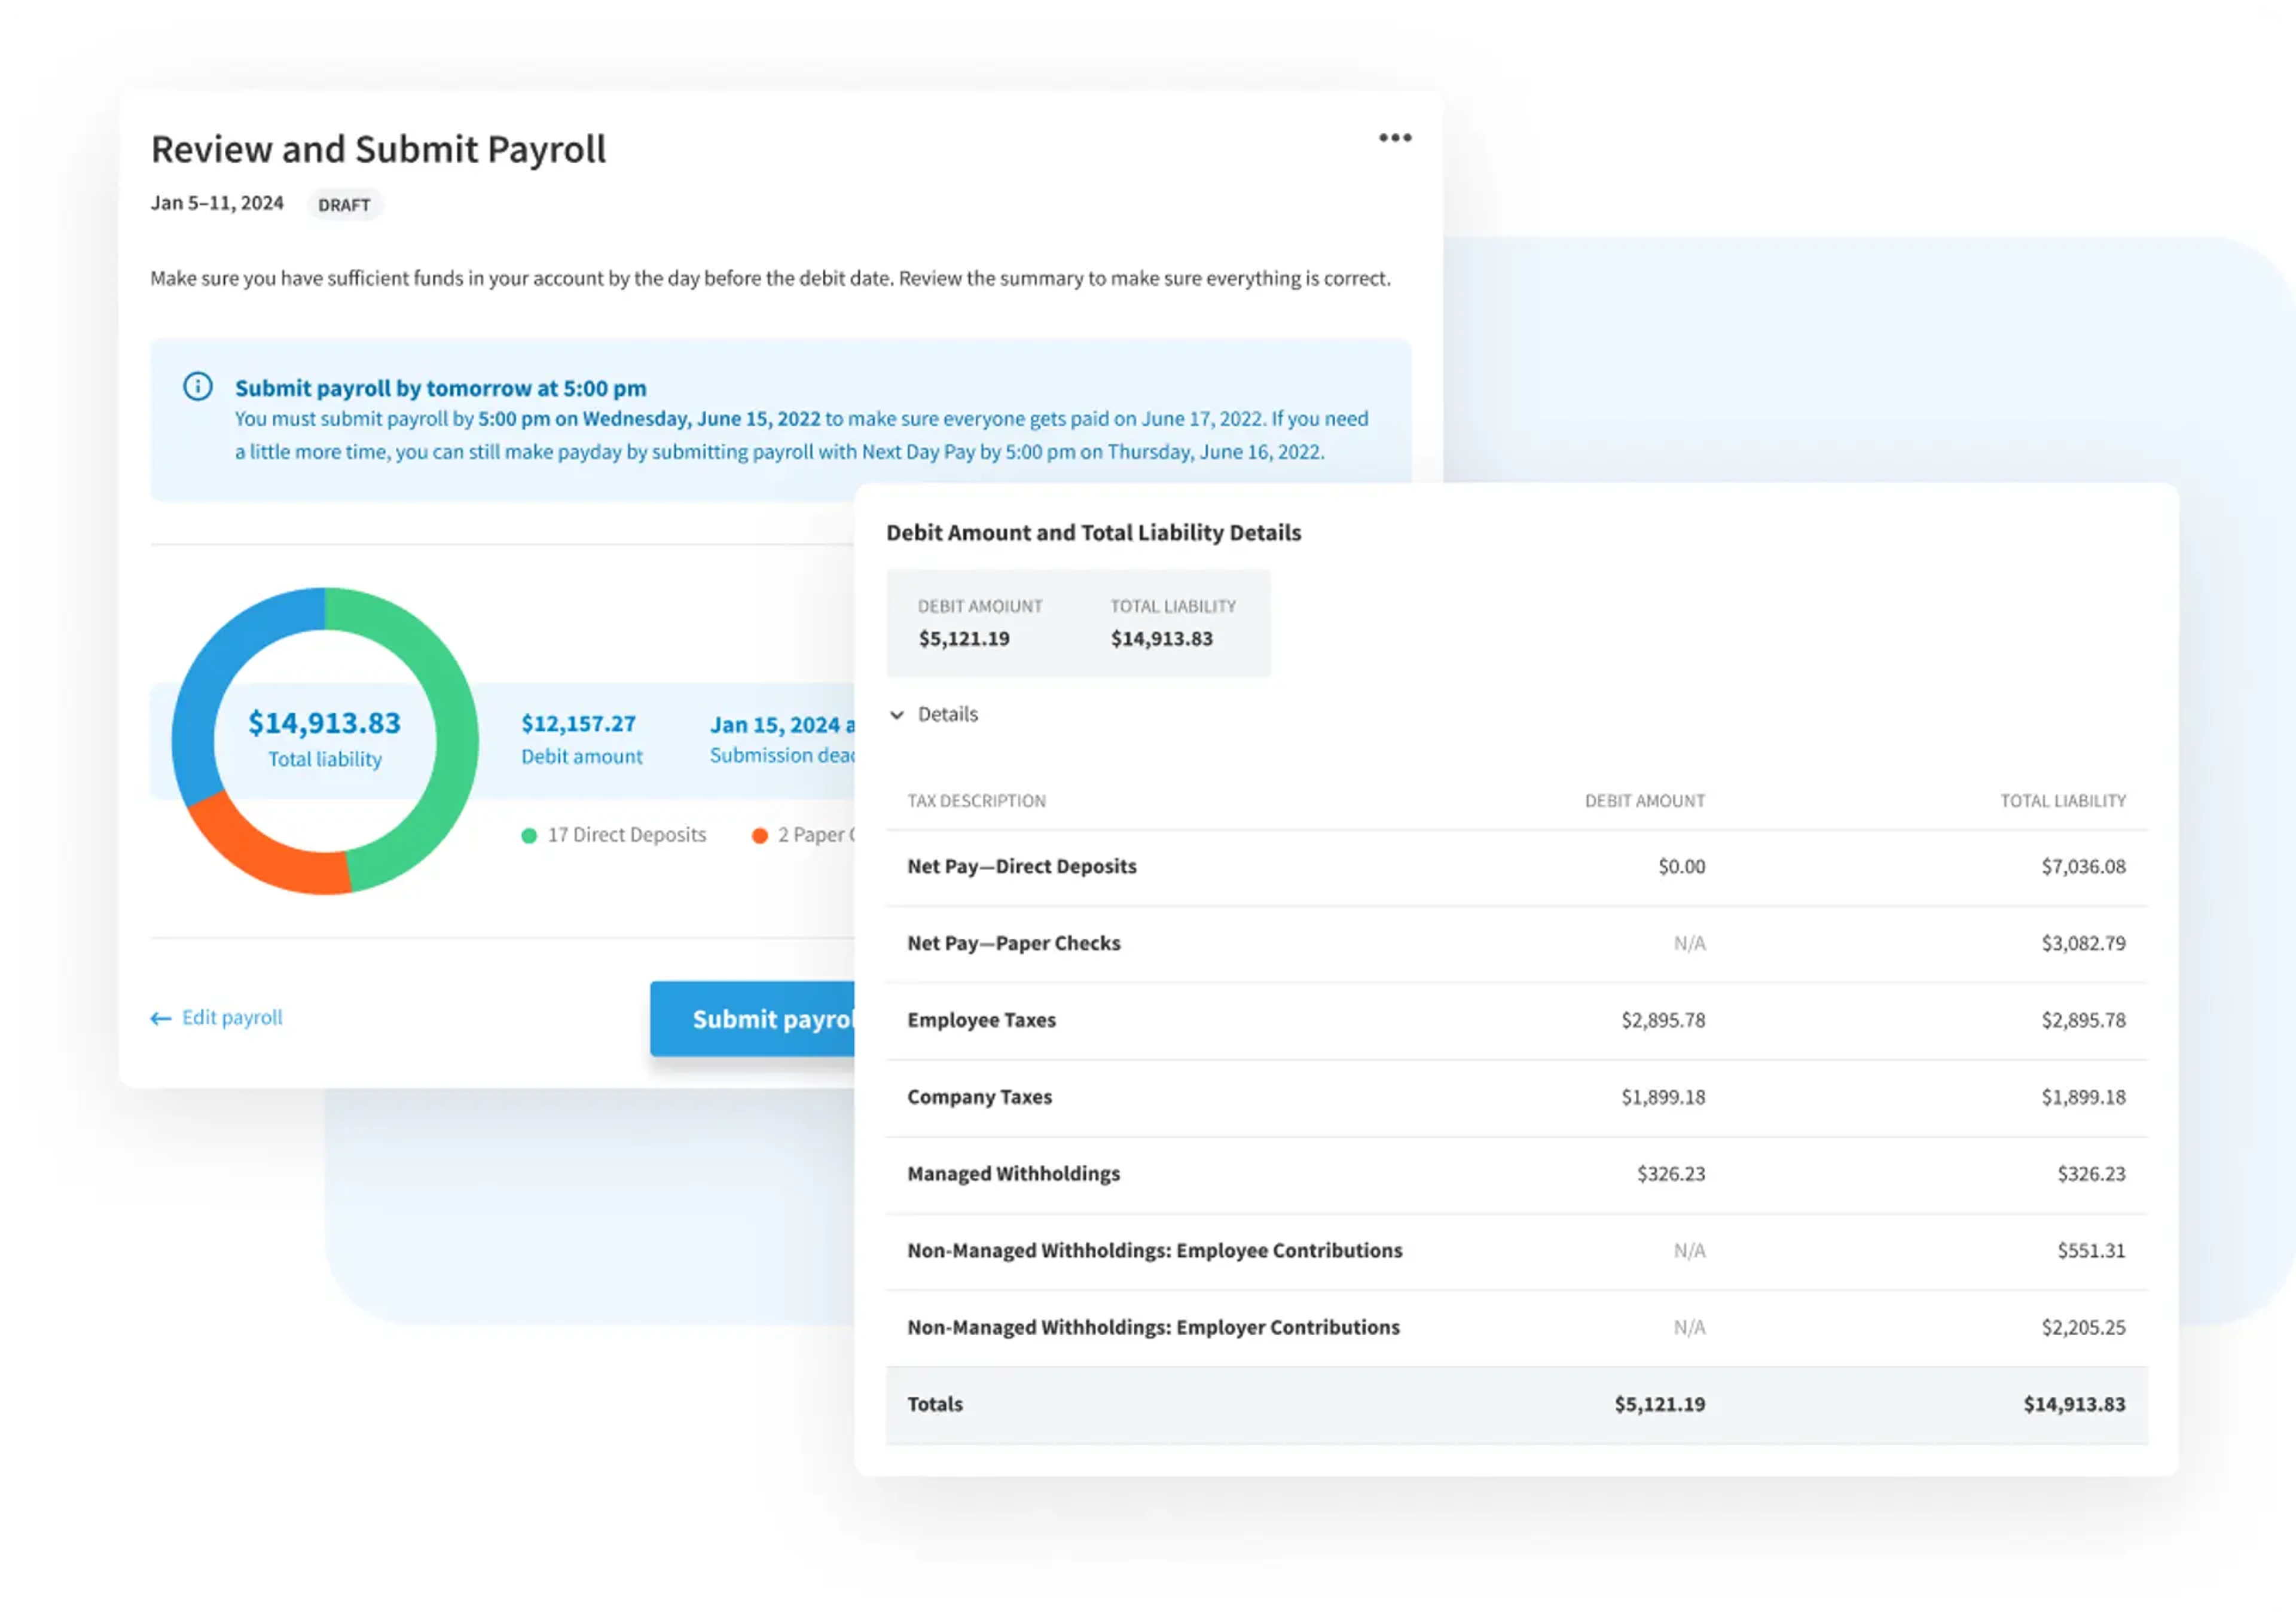Select the Net Pay—Direct Deposits row
Image resolution: width=2296 pixels, height=1624 pixels.
click(x=1515, y=867)
